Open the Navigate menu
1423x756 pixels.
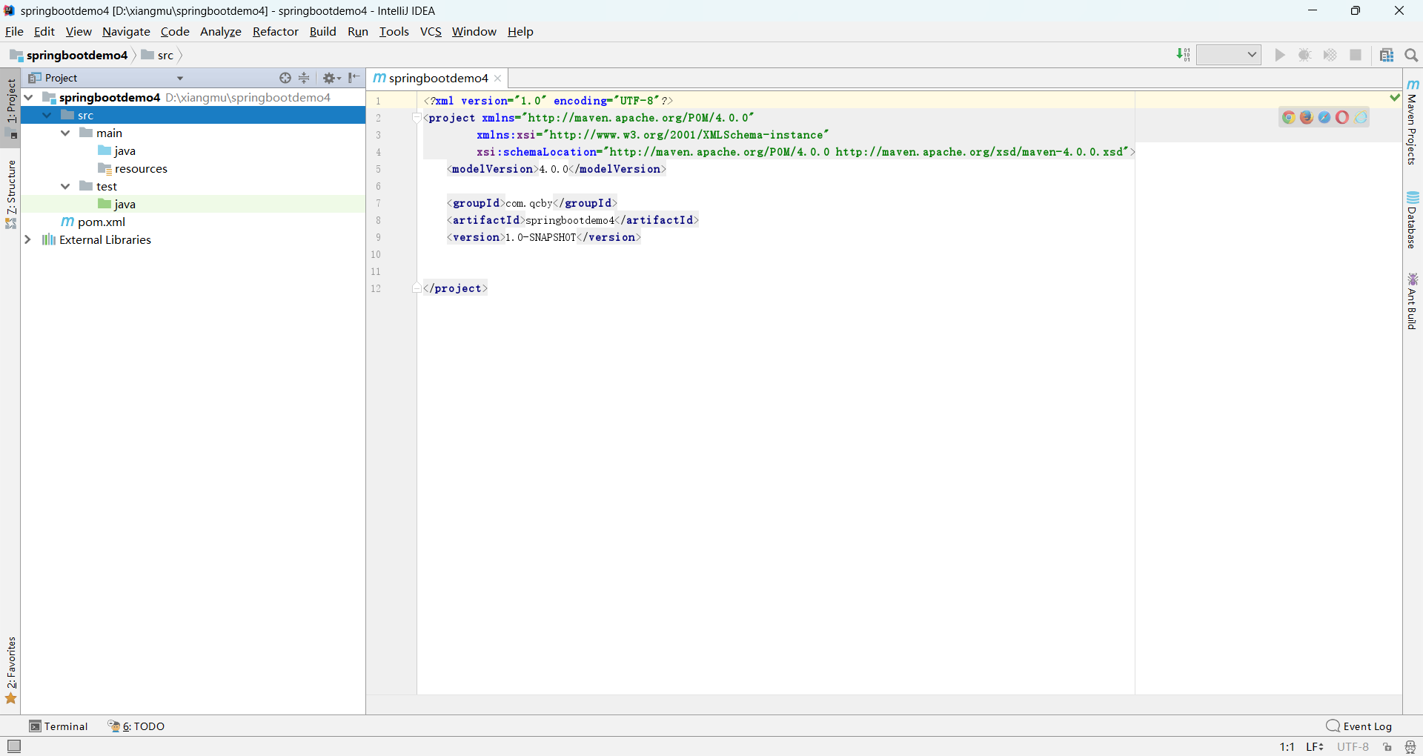coord(126,31)
